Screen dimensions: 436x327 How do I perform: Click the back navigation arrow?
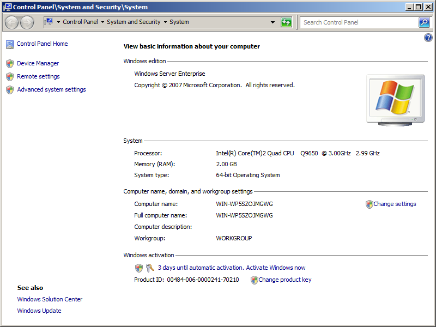[x=11, y=22]
